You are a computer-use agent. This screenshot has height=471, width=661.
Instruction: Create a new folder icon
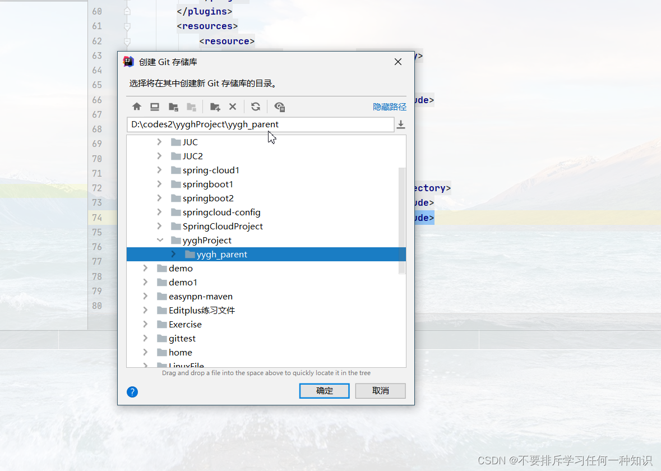pyautogui.click(x=215, y=107)
